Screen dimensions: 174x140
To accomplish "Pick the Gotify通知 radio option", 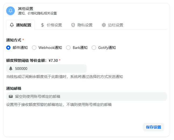I will coord(94,48).
